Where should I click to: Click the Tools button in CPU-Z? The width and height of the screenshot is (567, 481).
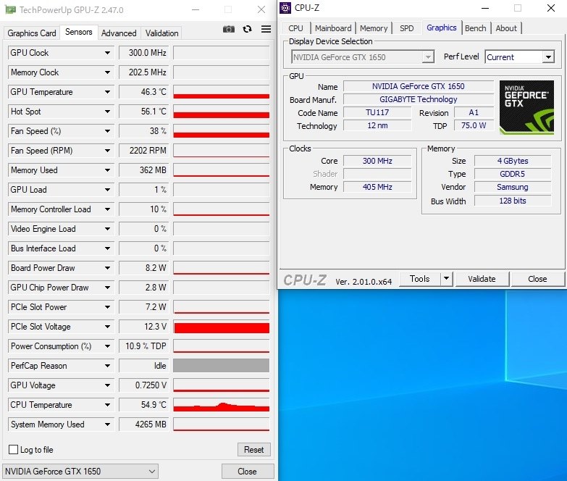tap(420, 278)
